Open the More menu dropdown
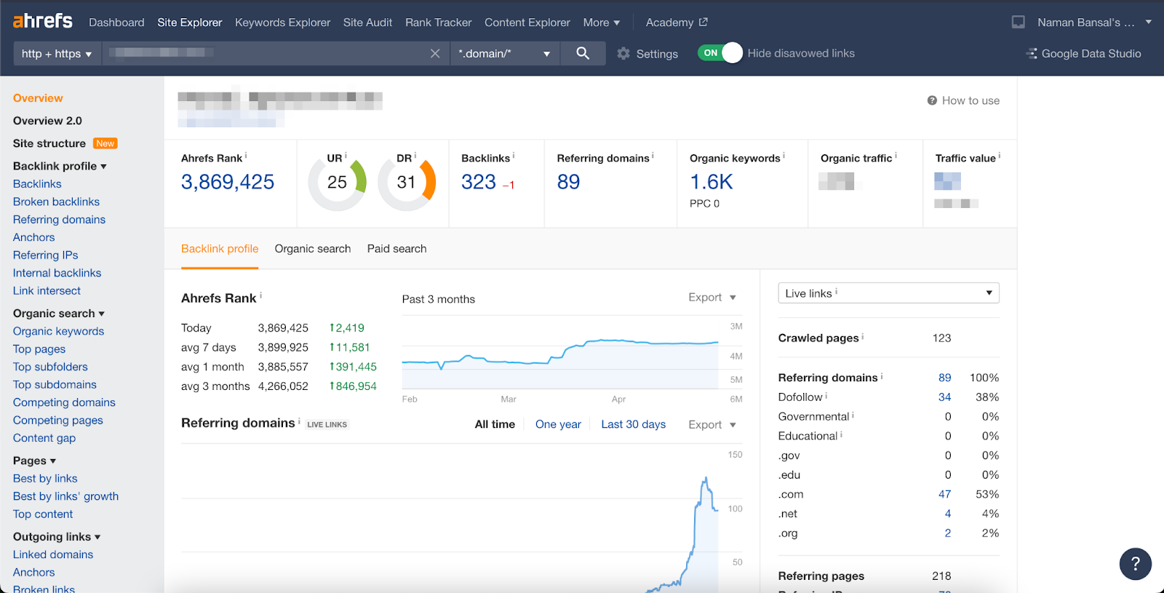The image size is (1164, 593). [602, 23]
